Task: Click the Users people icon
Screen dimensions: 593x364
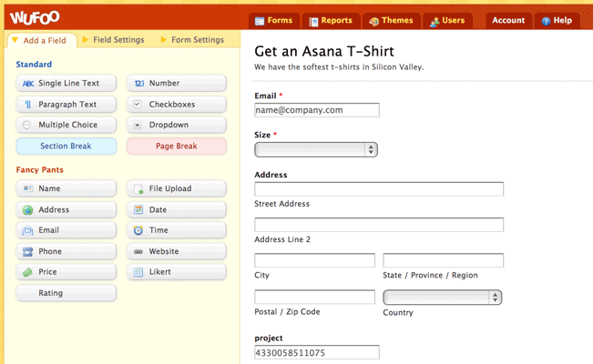Action: (x=435, y=22)
